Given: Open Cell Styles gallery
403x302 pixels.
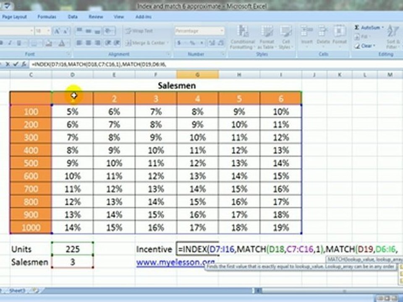Looking at the screenshot, I should [x=285, y=37].
